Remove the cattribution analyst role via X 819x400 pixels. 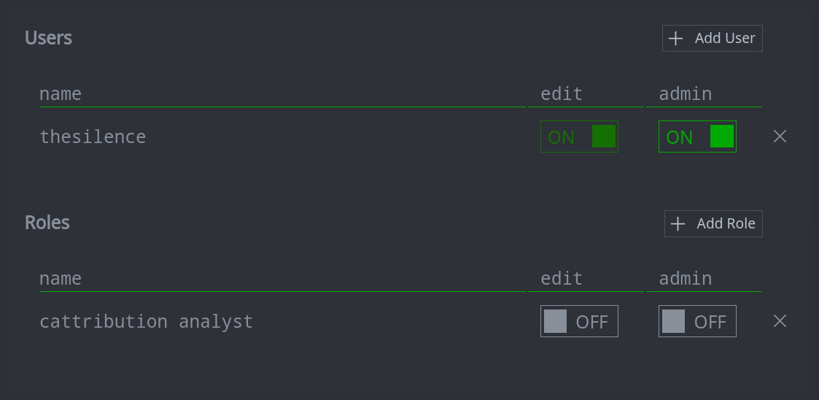tap(780, 321)
